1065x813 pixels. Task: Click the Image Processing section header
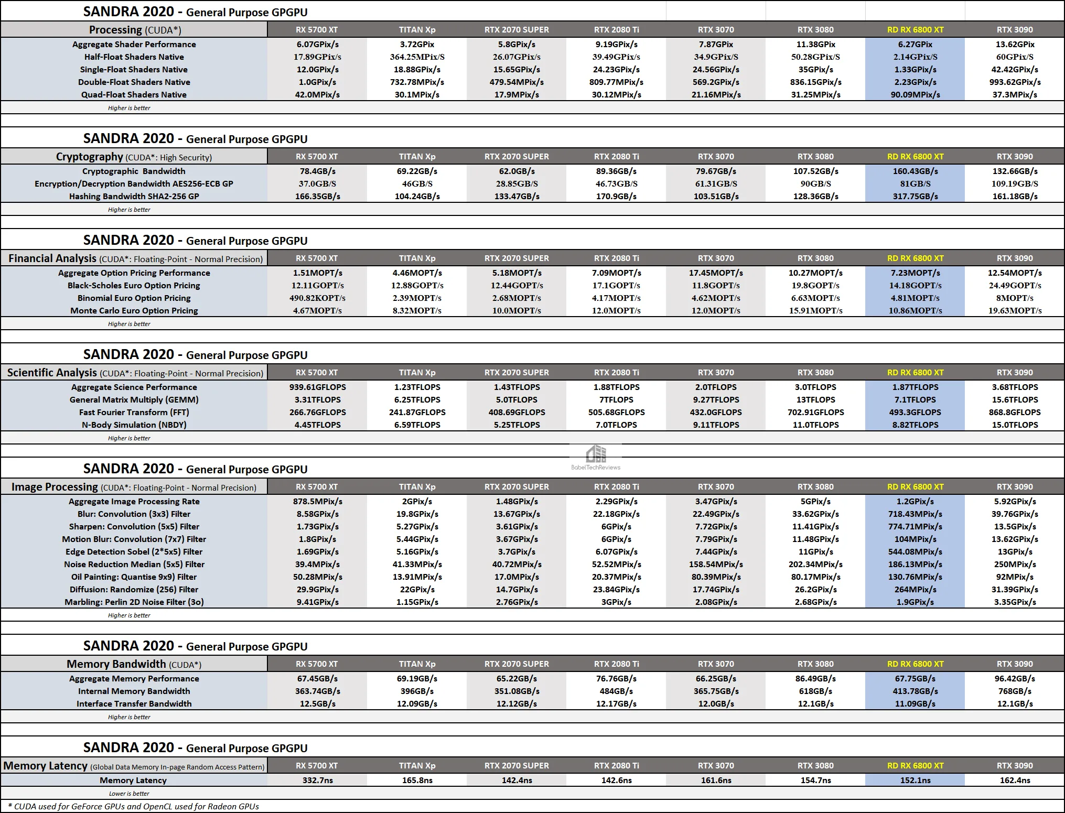coord(134,487)
